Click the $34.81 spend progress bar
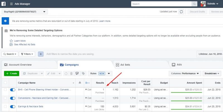The width and height of the screenshot is (223, 112). click(x=186, y=109)
